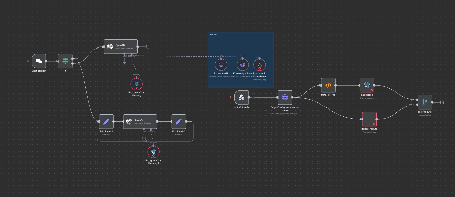Open the Knowledge Base tool node
The width and height of the screenshot is (455, 197).
(242, 65)
